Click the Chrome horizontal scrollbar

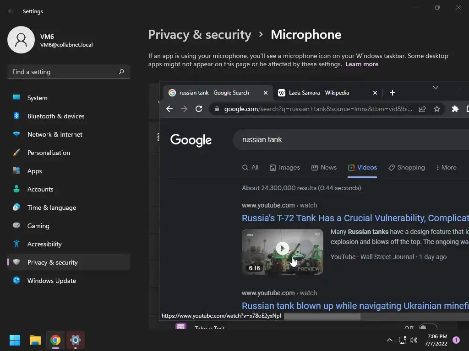click(322, 316)
